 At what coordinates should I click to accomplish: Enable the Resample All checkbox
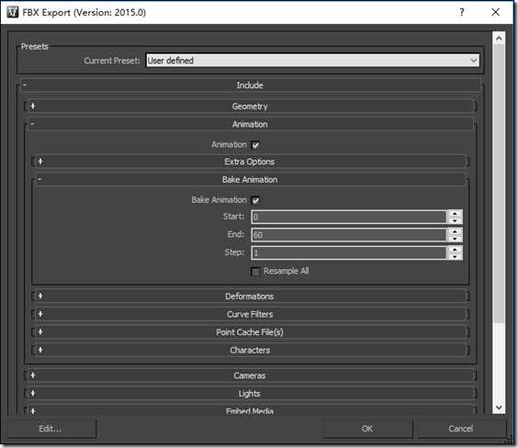[x=255, y=272]
